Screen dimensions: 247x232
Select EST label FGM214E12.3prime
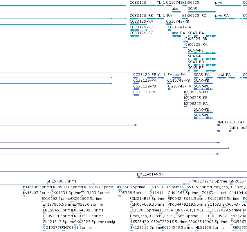(147, 199)
